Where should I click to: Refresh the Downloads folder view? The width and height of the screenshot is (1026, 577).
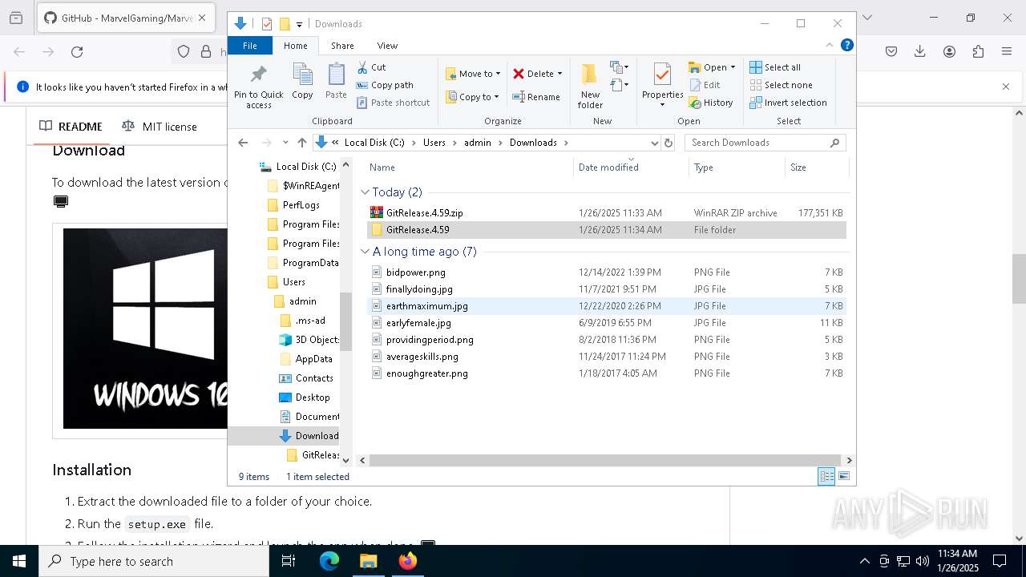669,143
